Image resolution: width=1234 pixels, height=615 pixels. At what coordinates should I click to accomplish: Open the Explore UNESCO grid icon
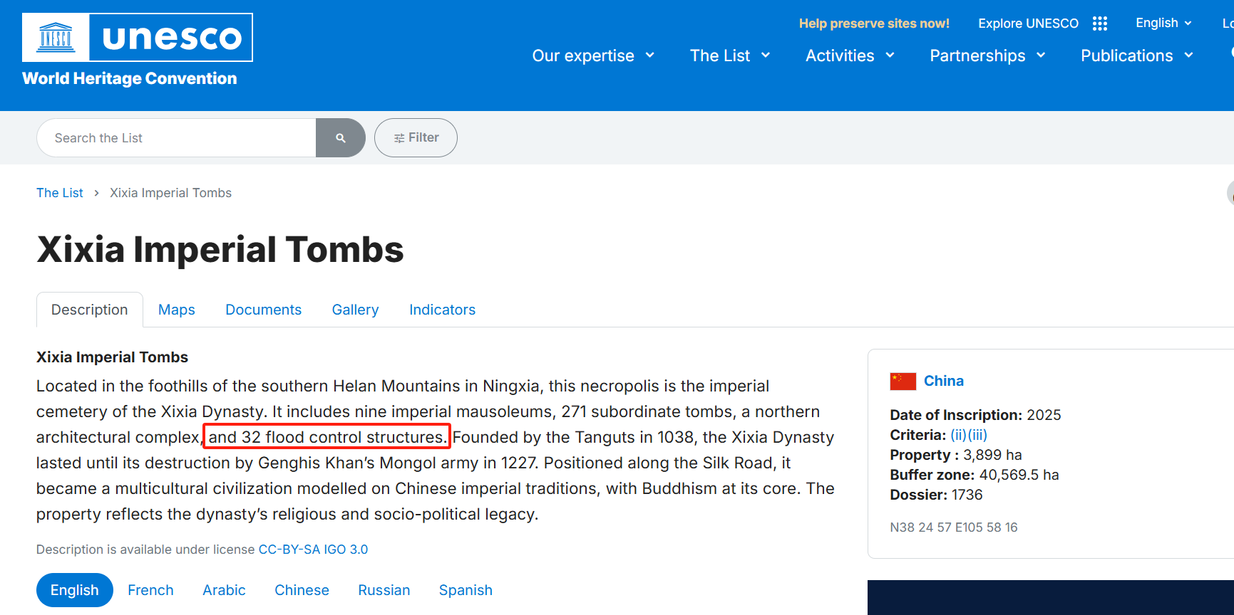1099,23
